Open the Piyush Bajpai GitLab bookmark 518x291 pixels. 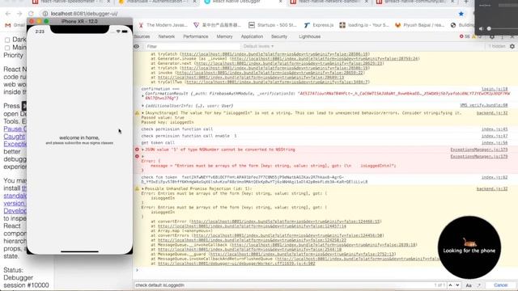[x=419, y=25]
